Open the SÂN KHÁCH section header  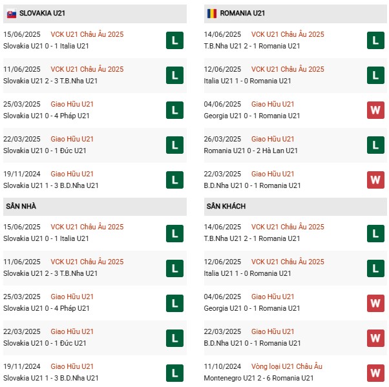tap(226, 206)
